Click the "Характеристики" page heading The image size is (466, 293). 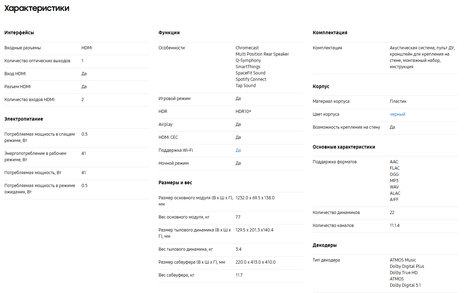pyautogui.click(x=37, y=8)
